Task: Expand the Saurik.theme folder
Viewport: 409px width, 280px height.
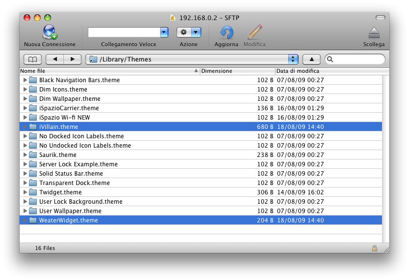Action: point(25,155)
